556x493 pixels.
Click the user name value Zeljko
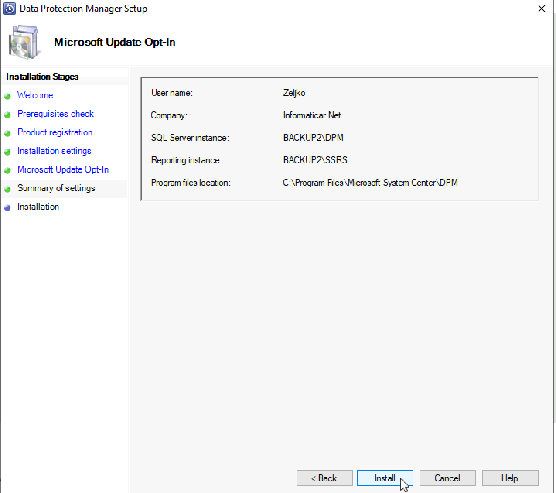[x=294, y=93]
